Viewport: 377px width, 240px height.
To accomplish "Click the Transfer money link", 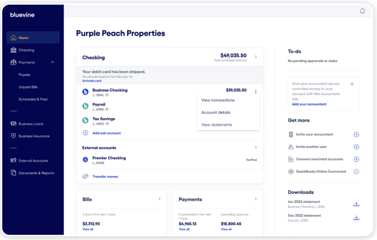I will [105, 176].
